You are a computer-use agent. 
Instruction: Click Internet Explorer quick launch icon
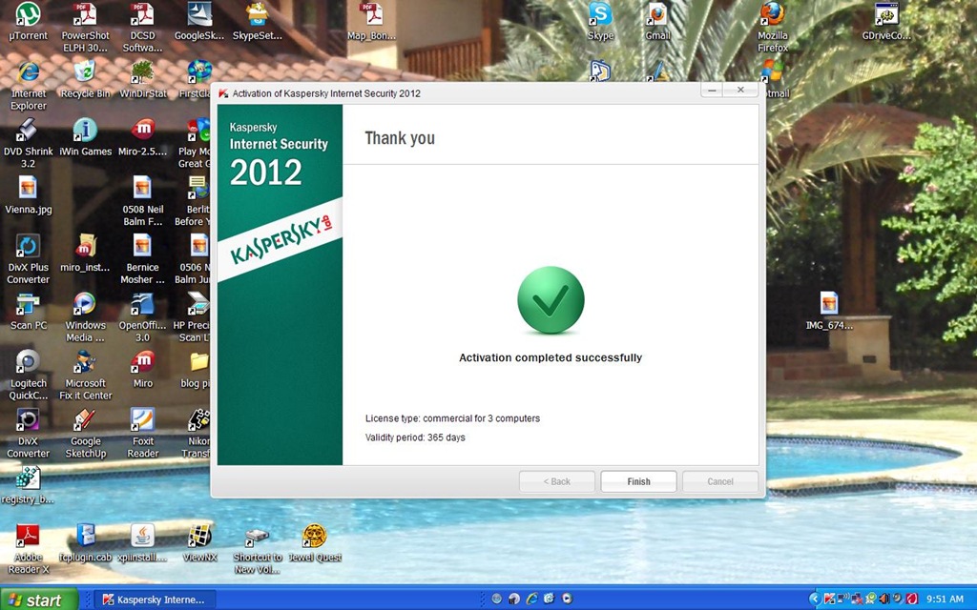(x=531, y=599)
